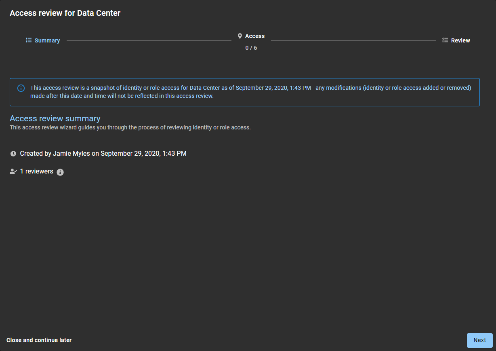Click the Summary step list icon
496x351 pixels.
point(29,40)
